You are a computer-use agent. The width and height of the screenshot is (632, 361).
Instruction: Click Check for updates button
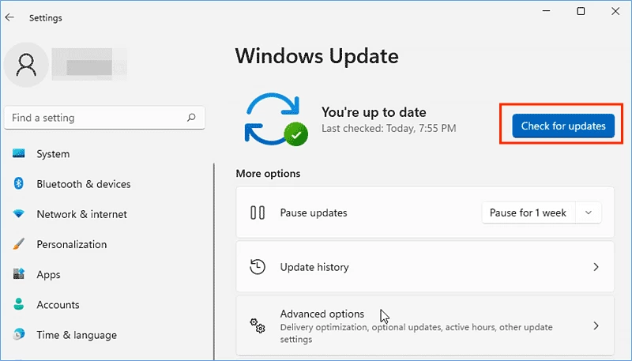pyautogui.click(x=563, y=126)
